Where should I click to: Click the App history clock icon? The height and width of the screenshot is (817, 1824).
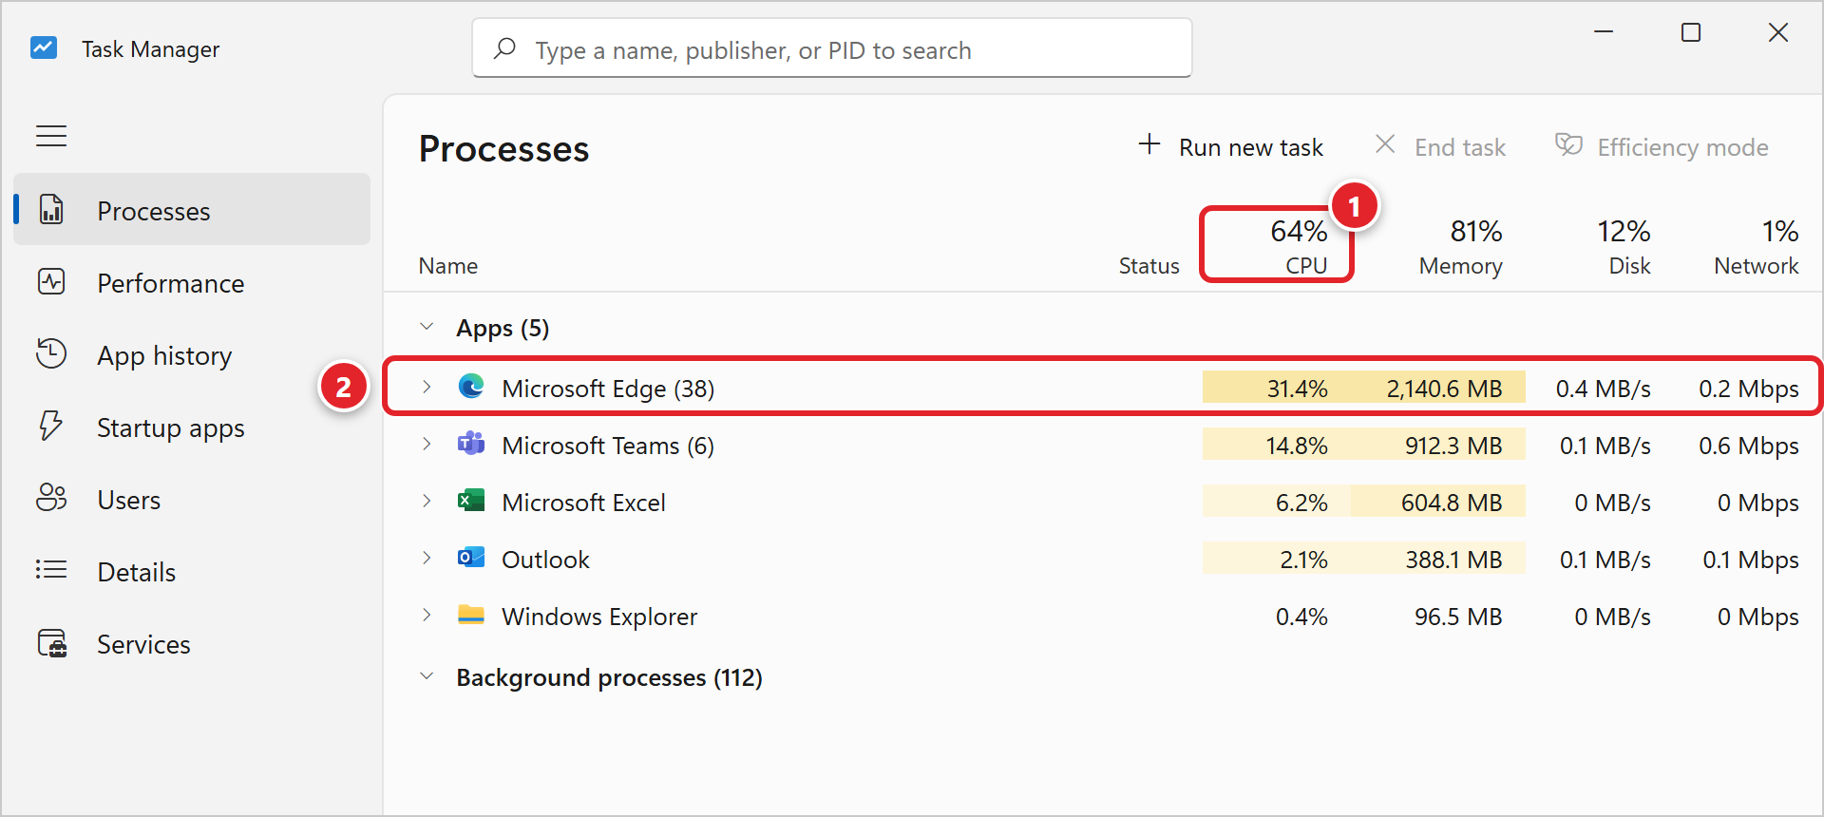51,353
